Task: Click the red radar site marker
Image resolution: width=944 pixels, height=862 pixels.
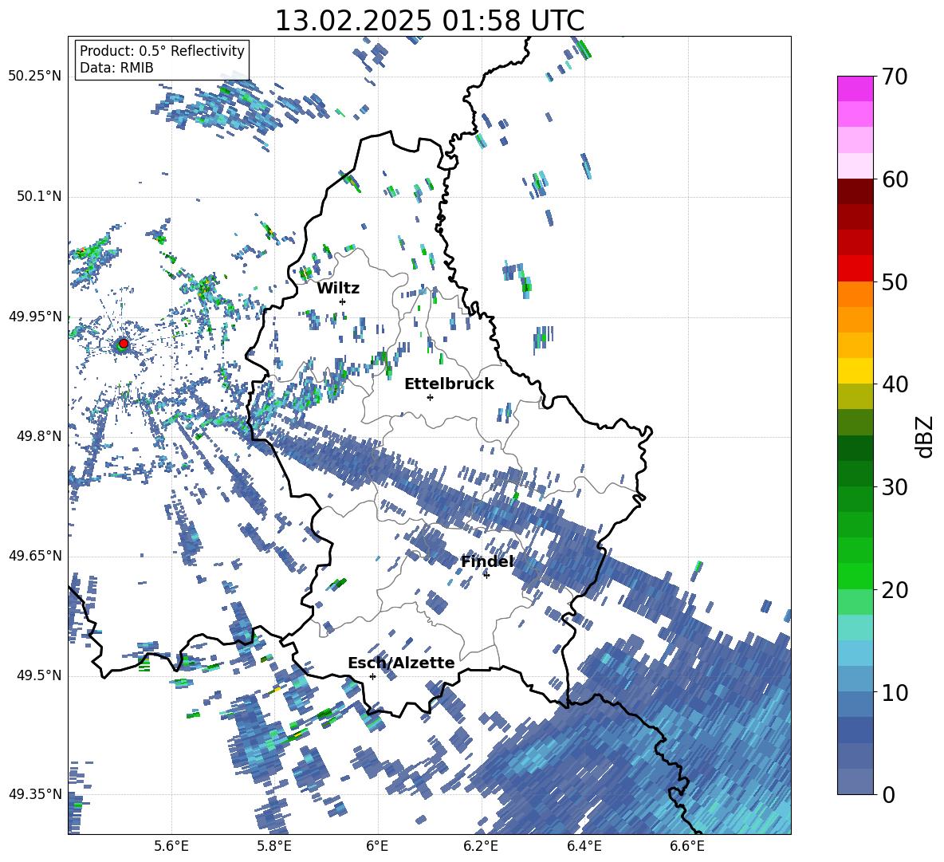Action: click(123, 343)
